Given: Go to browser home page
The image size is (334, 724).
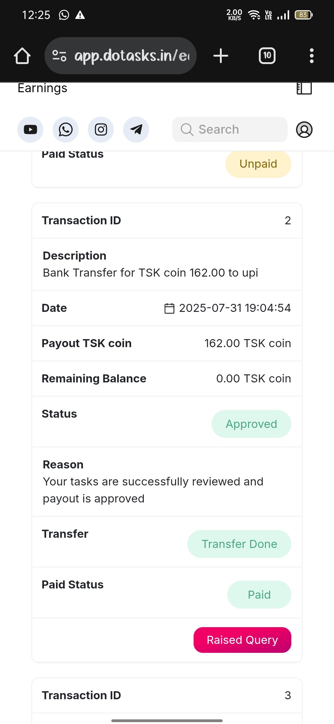Looking at the screenshot, I should click(x=22, y=56).
